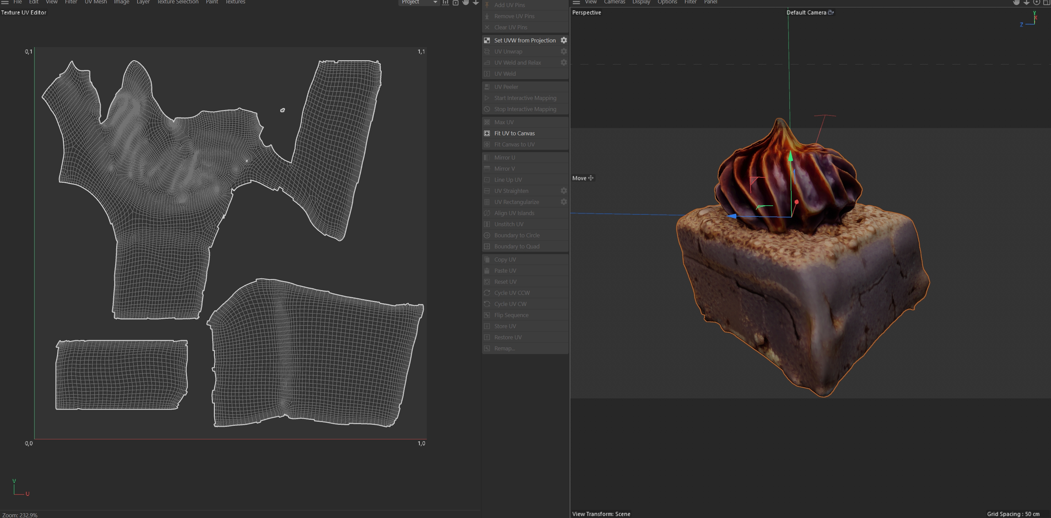Viewport: 1051px width, 518px height.
Task: Open Set UVW from Projection settings gear
Action: (564, 40)
